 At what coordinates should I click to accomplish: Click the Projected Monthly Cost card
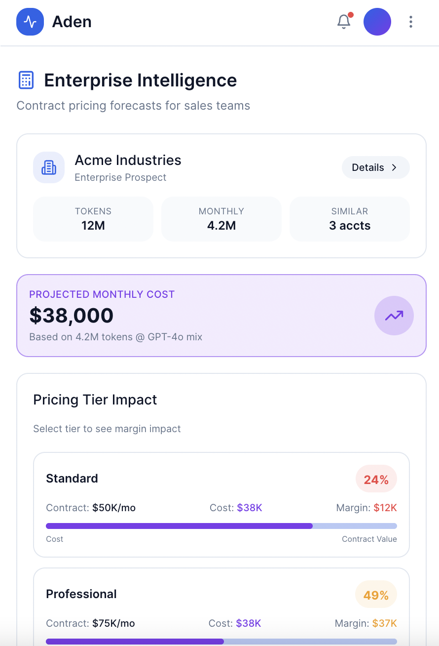click(197, 316)
